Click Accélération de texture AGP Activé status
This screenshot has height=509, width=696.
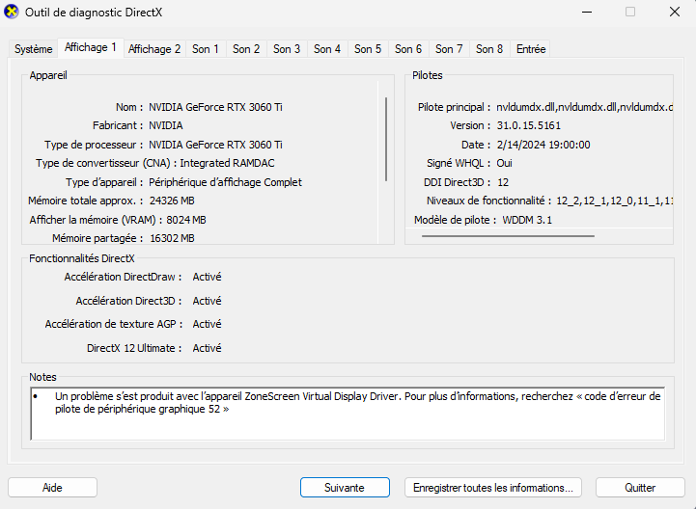point(207,324)
